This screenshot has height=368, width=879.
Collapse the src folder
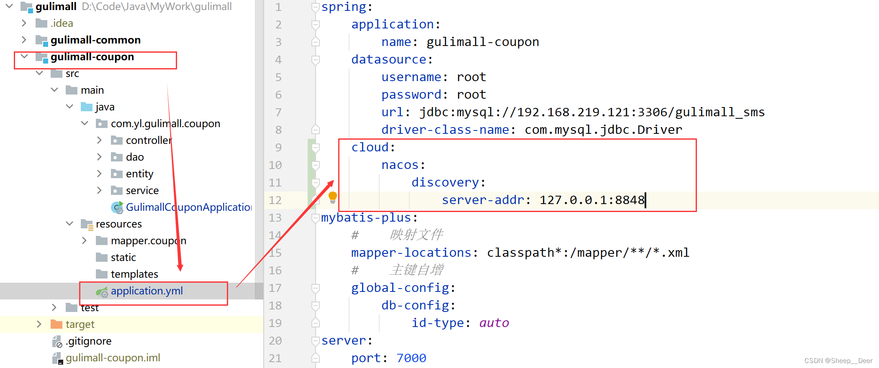tap(39, 73)
